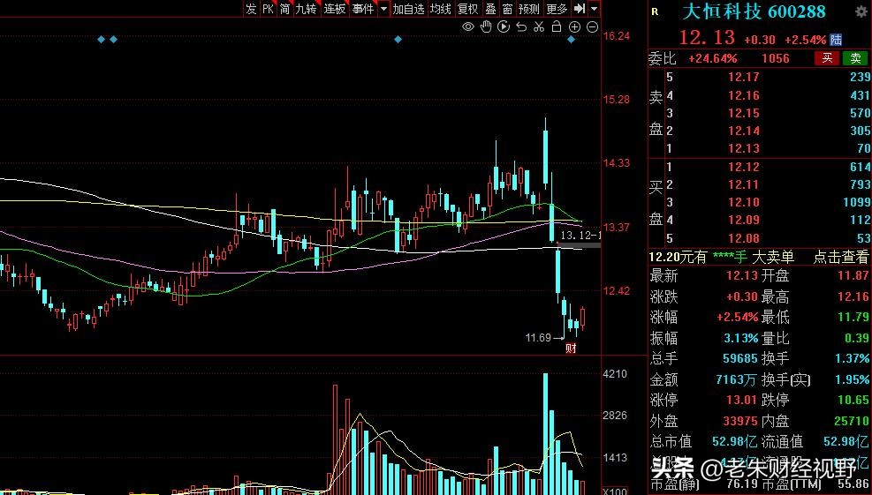Open the 预测 forecast tool
Viewport: 872px width, 495px height.
coord(529,8)
